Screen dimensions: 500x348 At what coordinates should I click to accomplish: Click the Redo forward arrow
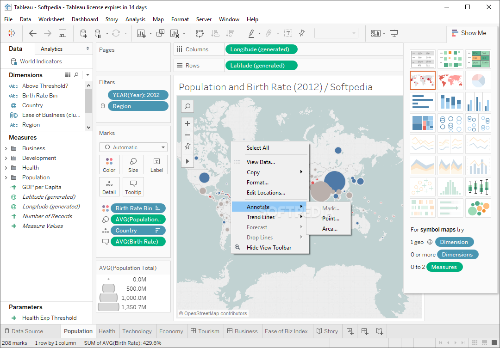tap(48, 33)
